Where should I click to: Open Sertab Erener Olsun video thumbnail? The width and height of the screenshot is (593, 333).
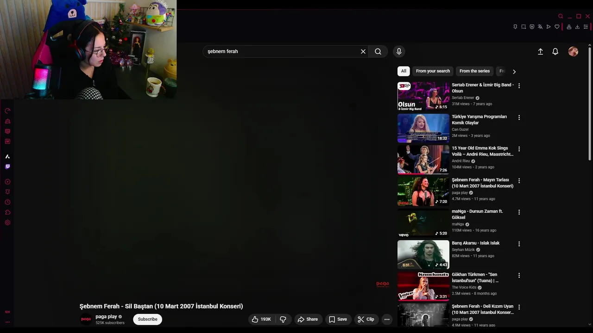(423, 96)
